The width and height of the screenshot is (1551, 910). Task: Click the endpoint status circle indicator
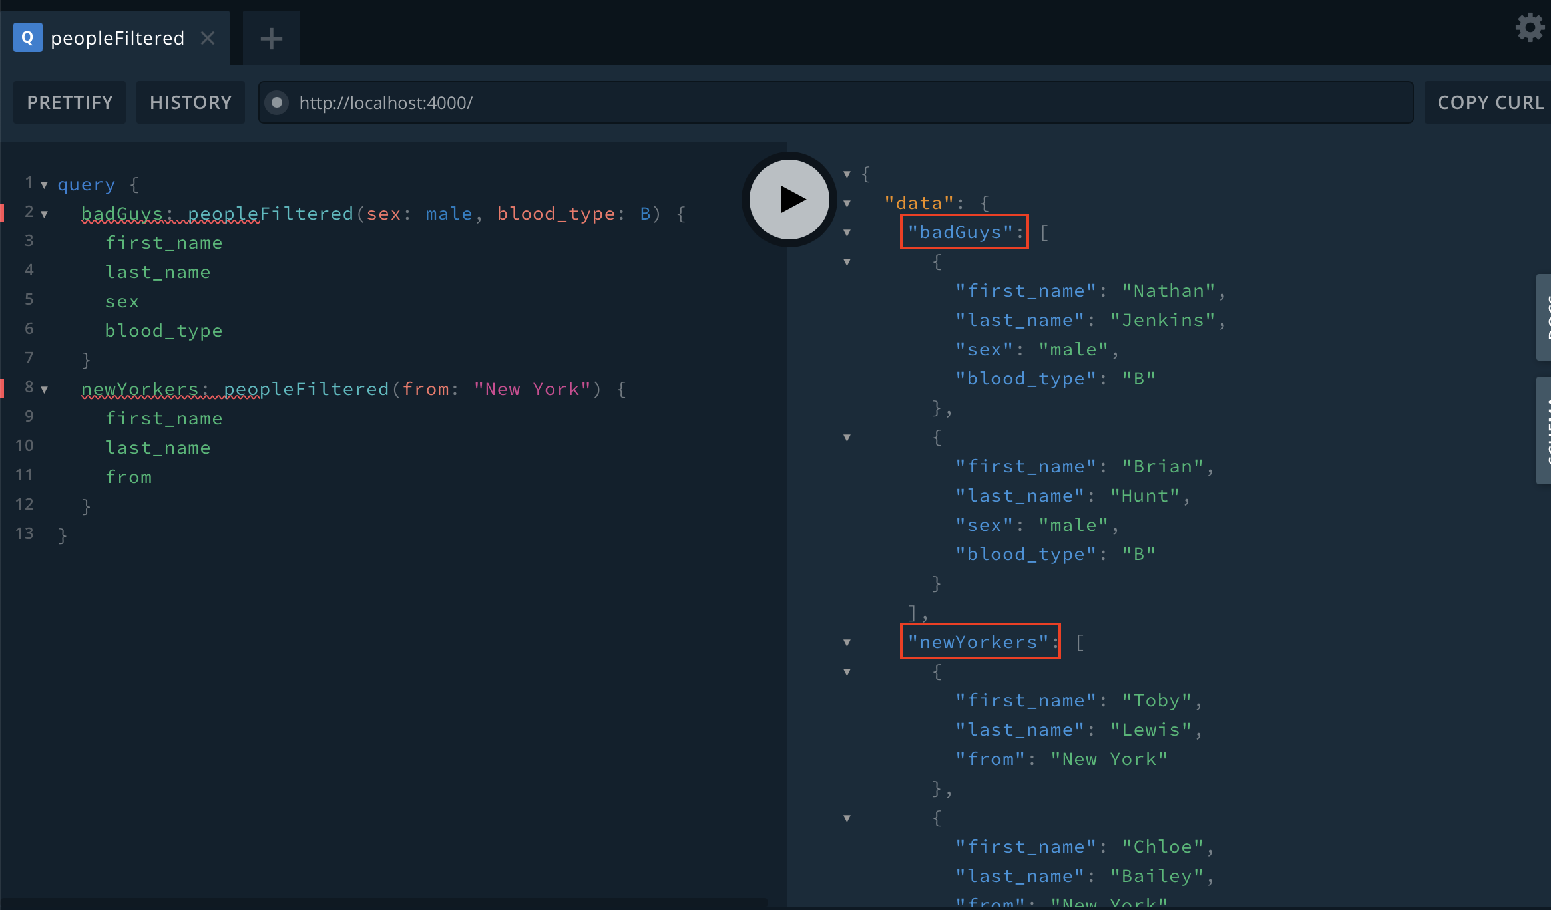276,102
